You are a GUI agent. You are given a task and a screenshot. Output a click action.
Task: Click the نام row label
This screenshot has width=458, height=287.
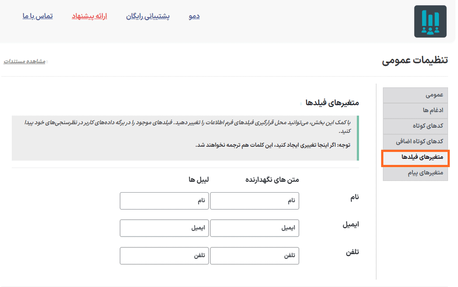click(355, 197)
